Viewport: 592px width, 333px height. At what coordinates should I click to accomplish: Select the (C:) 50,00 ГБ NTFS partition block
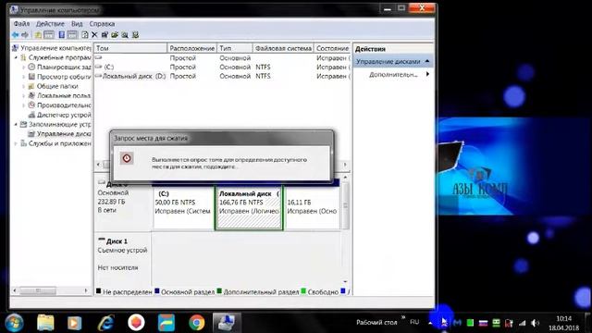[183, 207]
